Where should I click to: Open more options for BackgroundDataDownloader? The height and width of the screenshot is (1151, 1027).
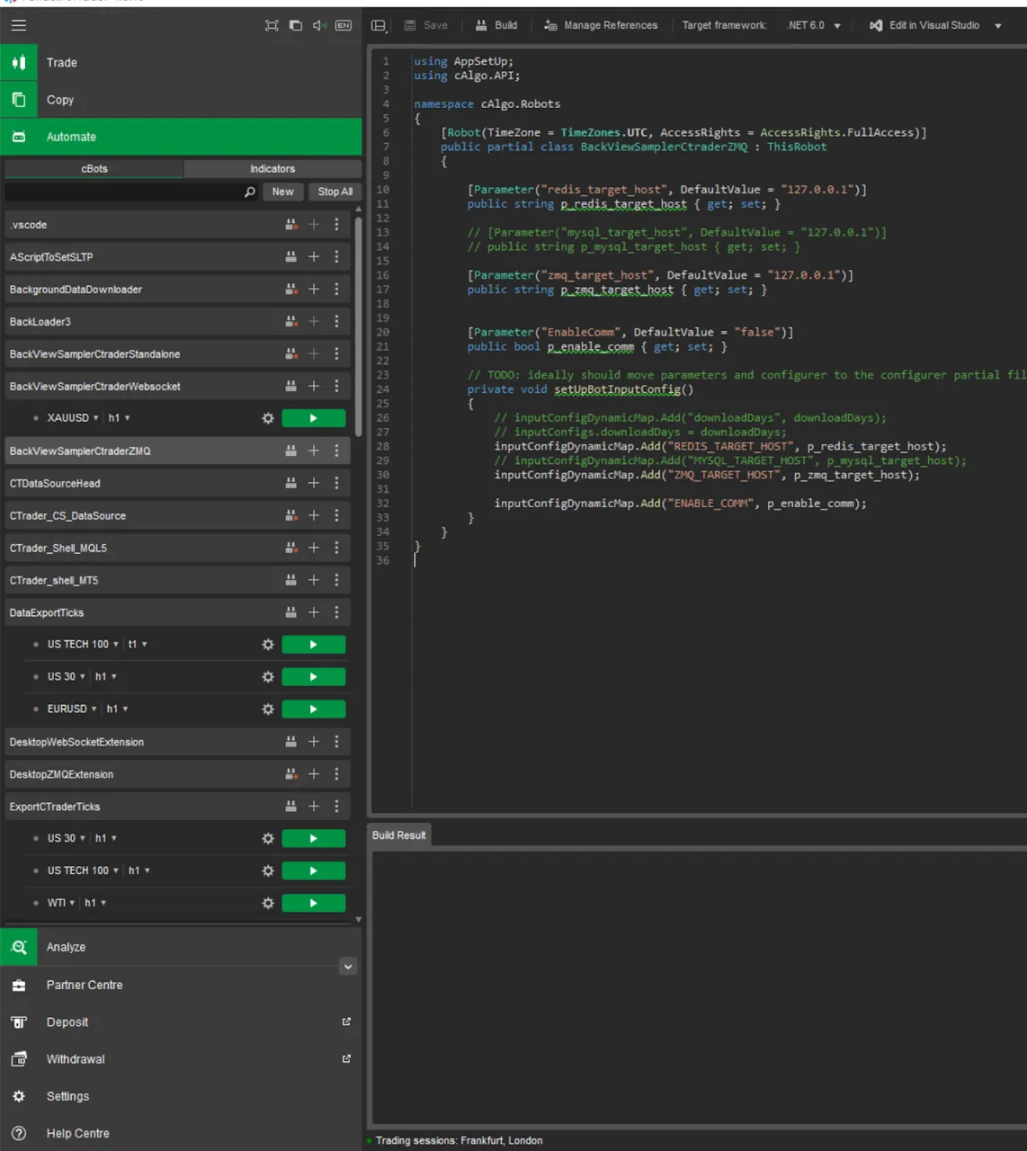[x=336, y=290]
